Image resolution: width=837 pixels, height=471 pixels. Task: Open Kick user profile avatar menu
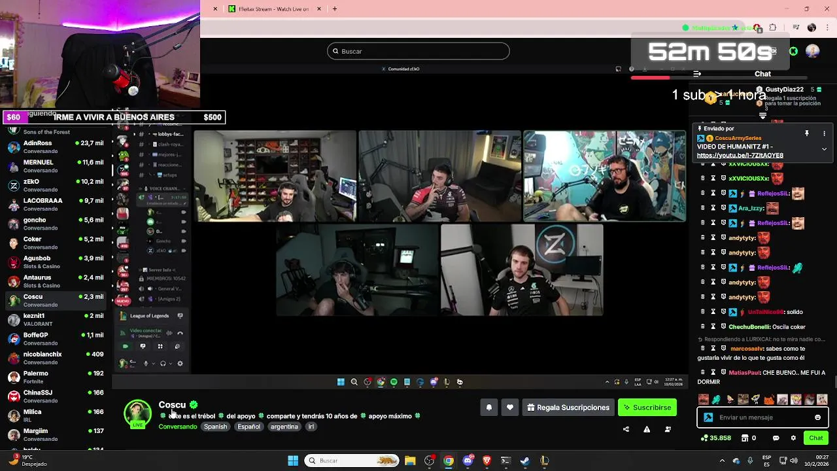(813, 51)
